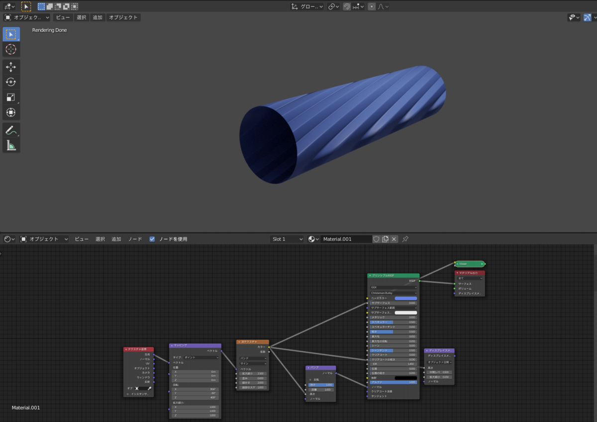Select the Measure ruler tool

point(11,145)
